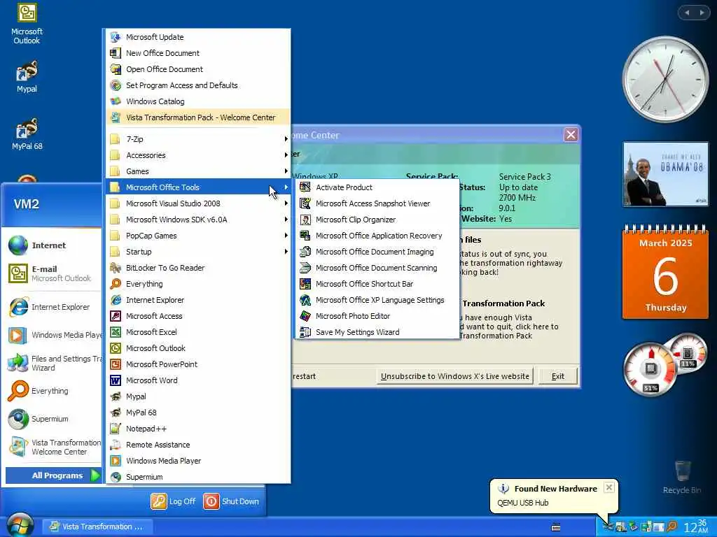Screen dimensions: 717x537
Task: Open Microsoft Outlook desktop shortcut icon
Action: pos(27,13)
